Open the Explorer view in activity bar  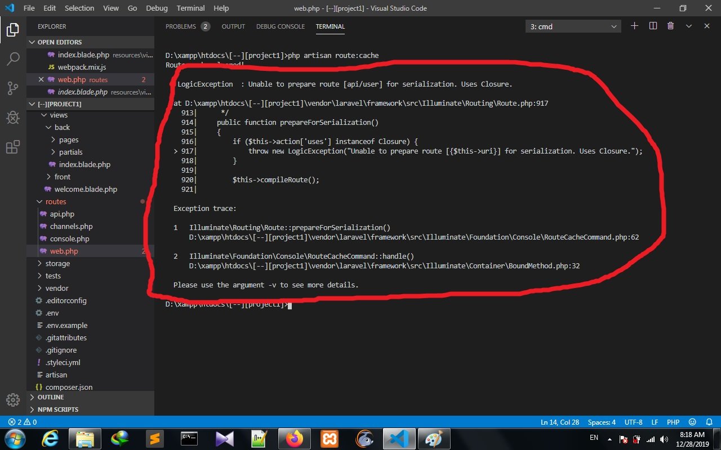13,30
